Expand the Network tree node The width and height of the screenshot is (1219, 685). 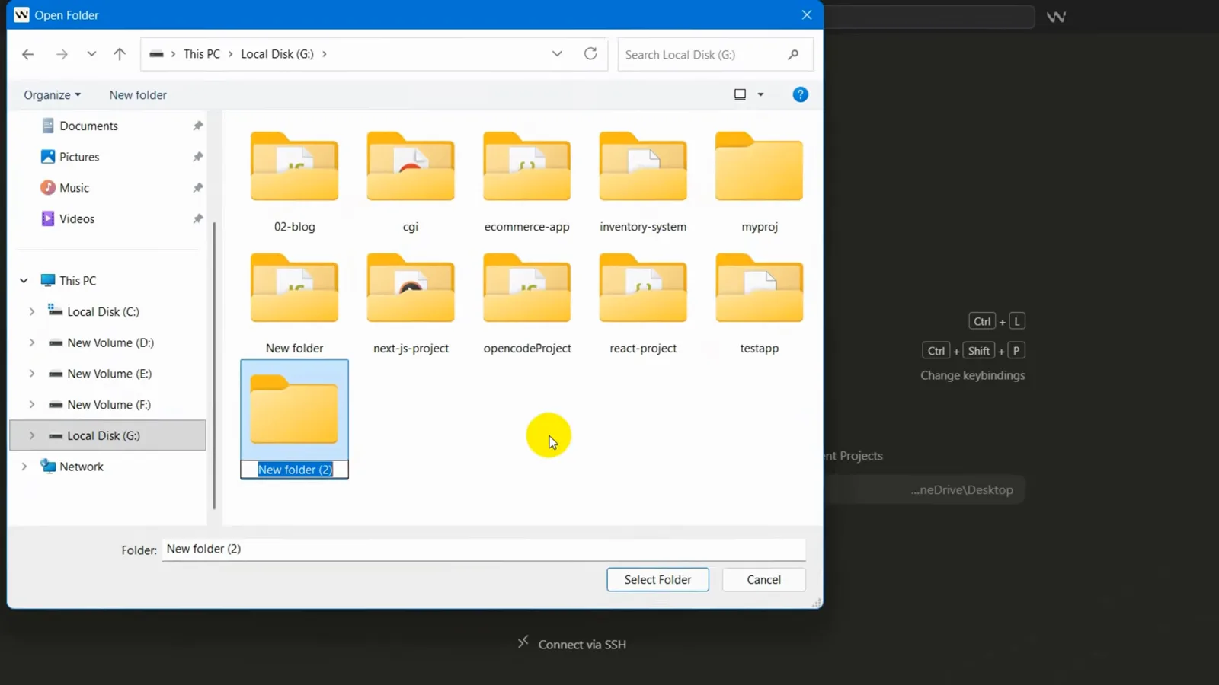click(x=24, y=467)
